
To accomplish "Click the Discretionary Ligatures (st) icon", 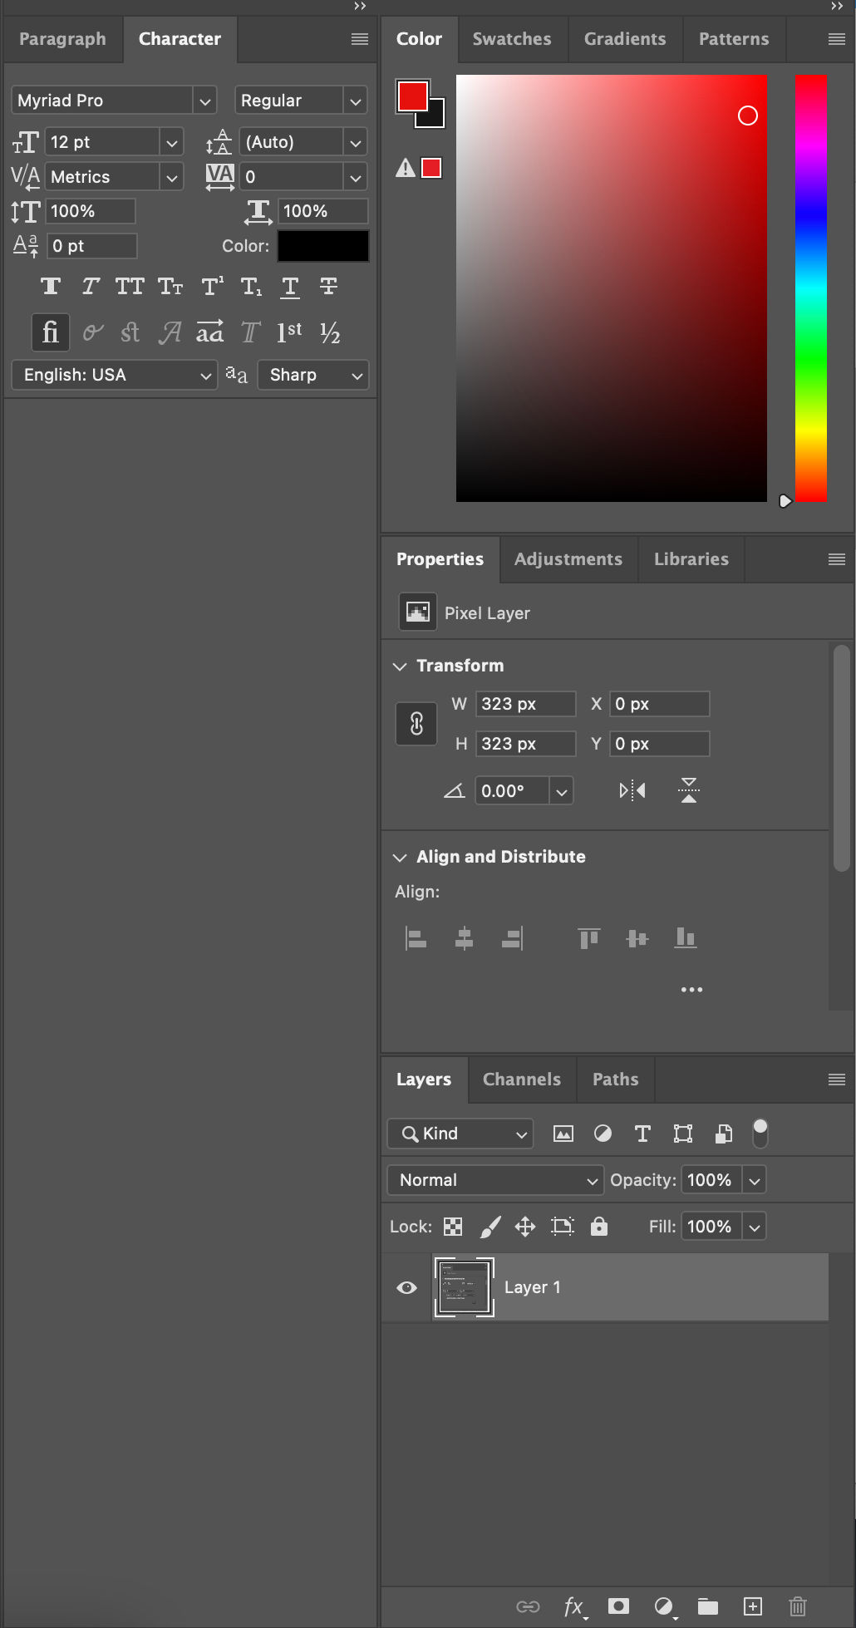I will click(130, 333).
